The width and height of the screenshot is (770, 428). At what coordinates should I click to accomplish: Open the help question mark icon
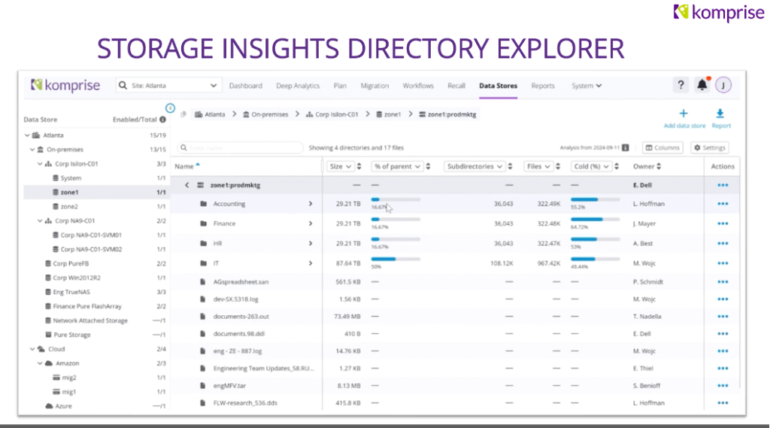click(x=681, y=85)
